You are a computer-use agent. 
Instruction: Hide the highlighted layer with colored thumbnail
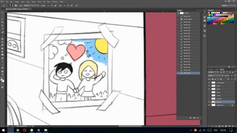(209, 102)
